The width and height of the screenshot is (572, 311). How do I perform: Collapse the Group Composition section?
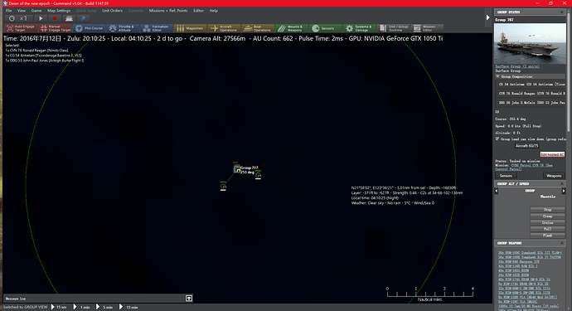pos(497,76)
